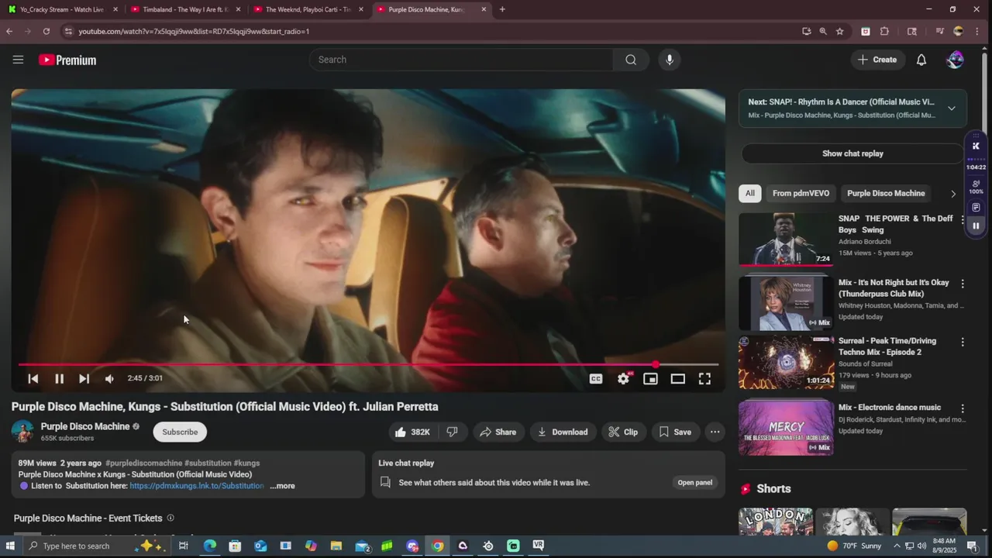Image resolution: width=992 pixels, height=558 pixels.
Task: Skip to next video in player
Action: [x=84, y=378]
